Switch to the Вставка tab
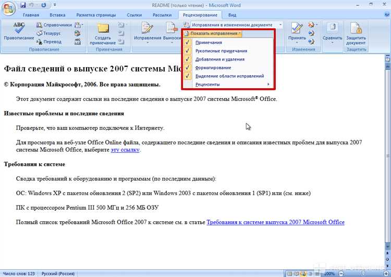391x277 pixels. pyautogui.click(x=57, y=15)
